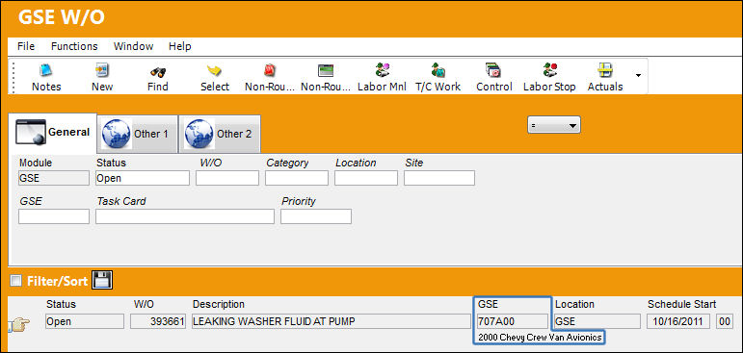Image resolution: width=743 pixels, height=353 pixels.
Task: Click the Description column header
Action: [x=219, y=304]
